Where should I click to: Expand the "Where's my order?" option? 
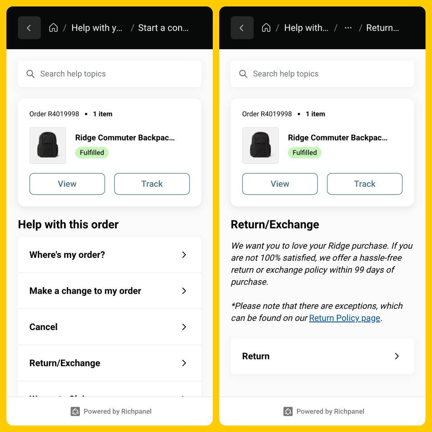109,255
